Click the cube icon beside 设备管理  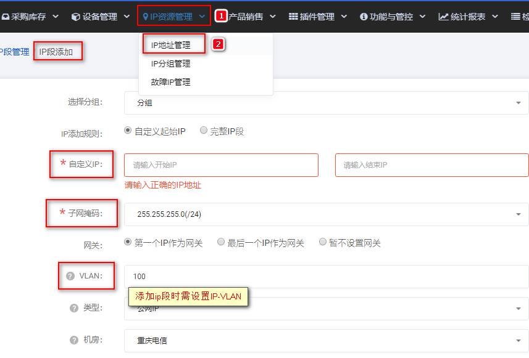pos(76,17)
